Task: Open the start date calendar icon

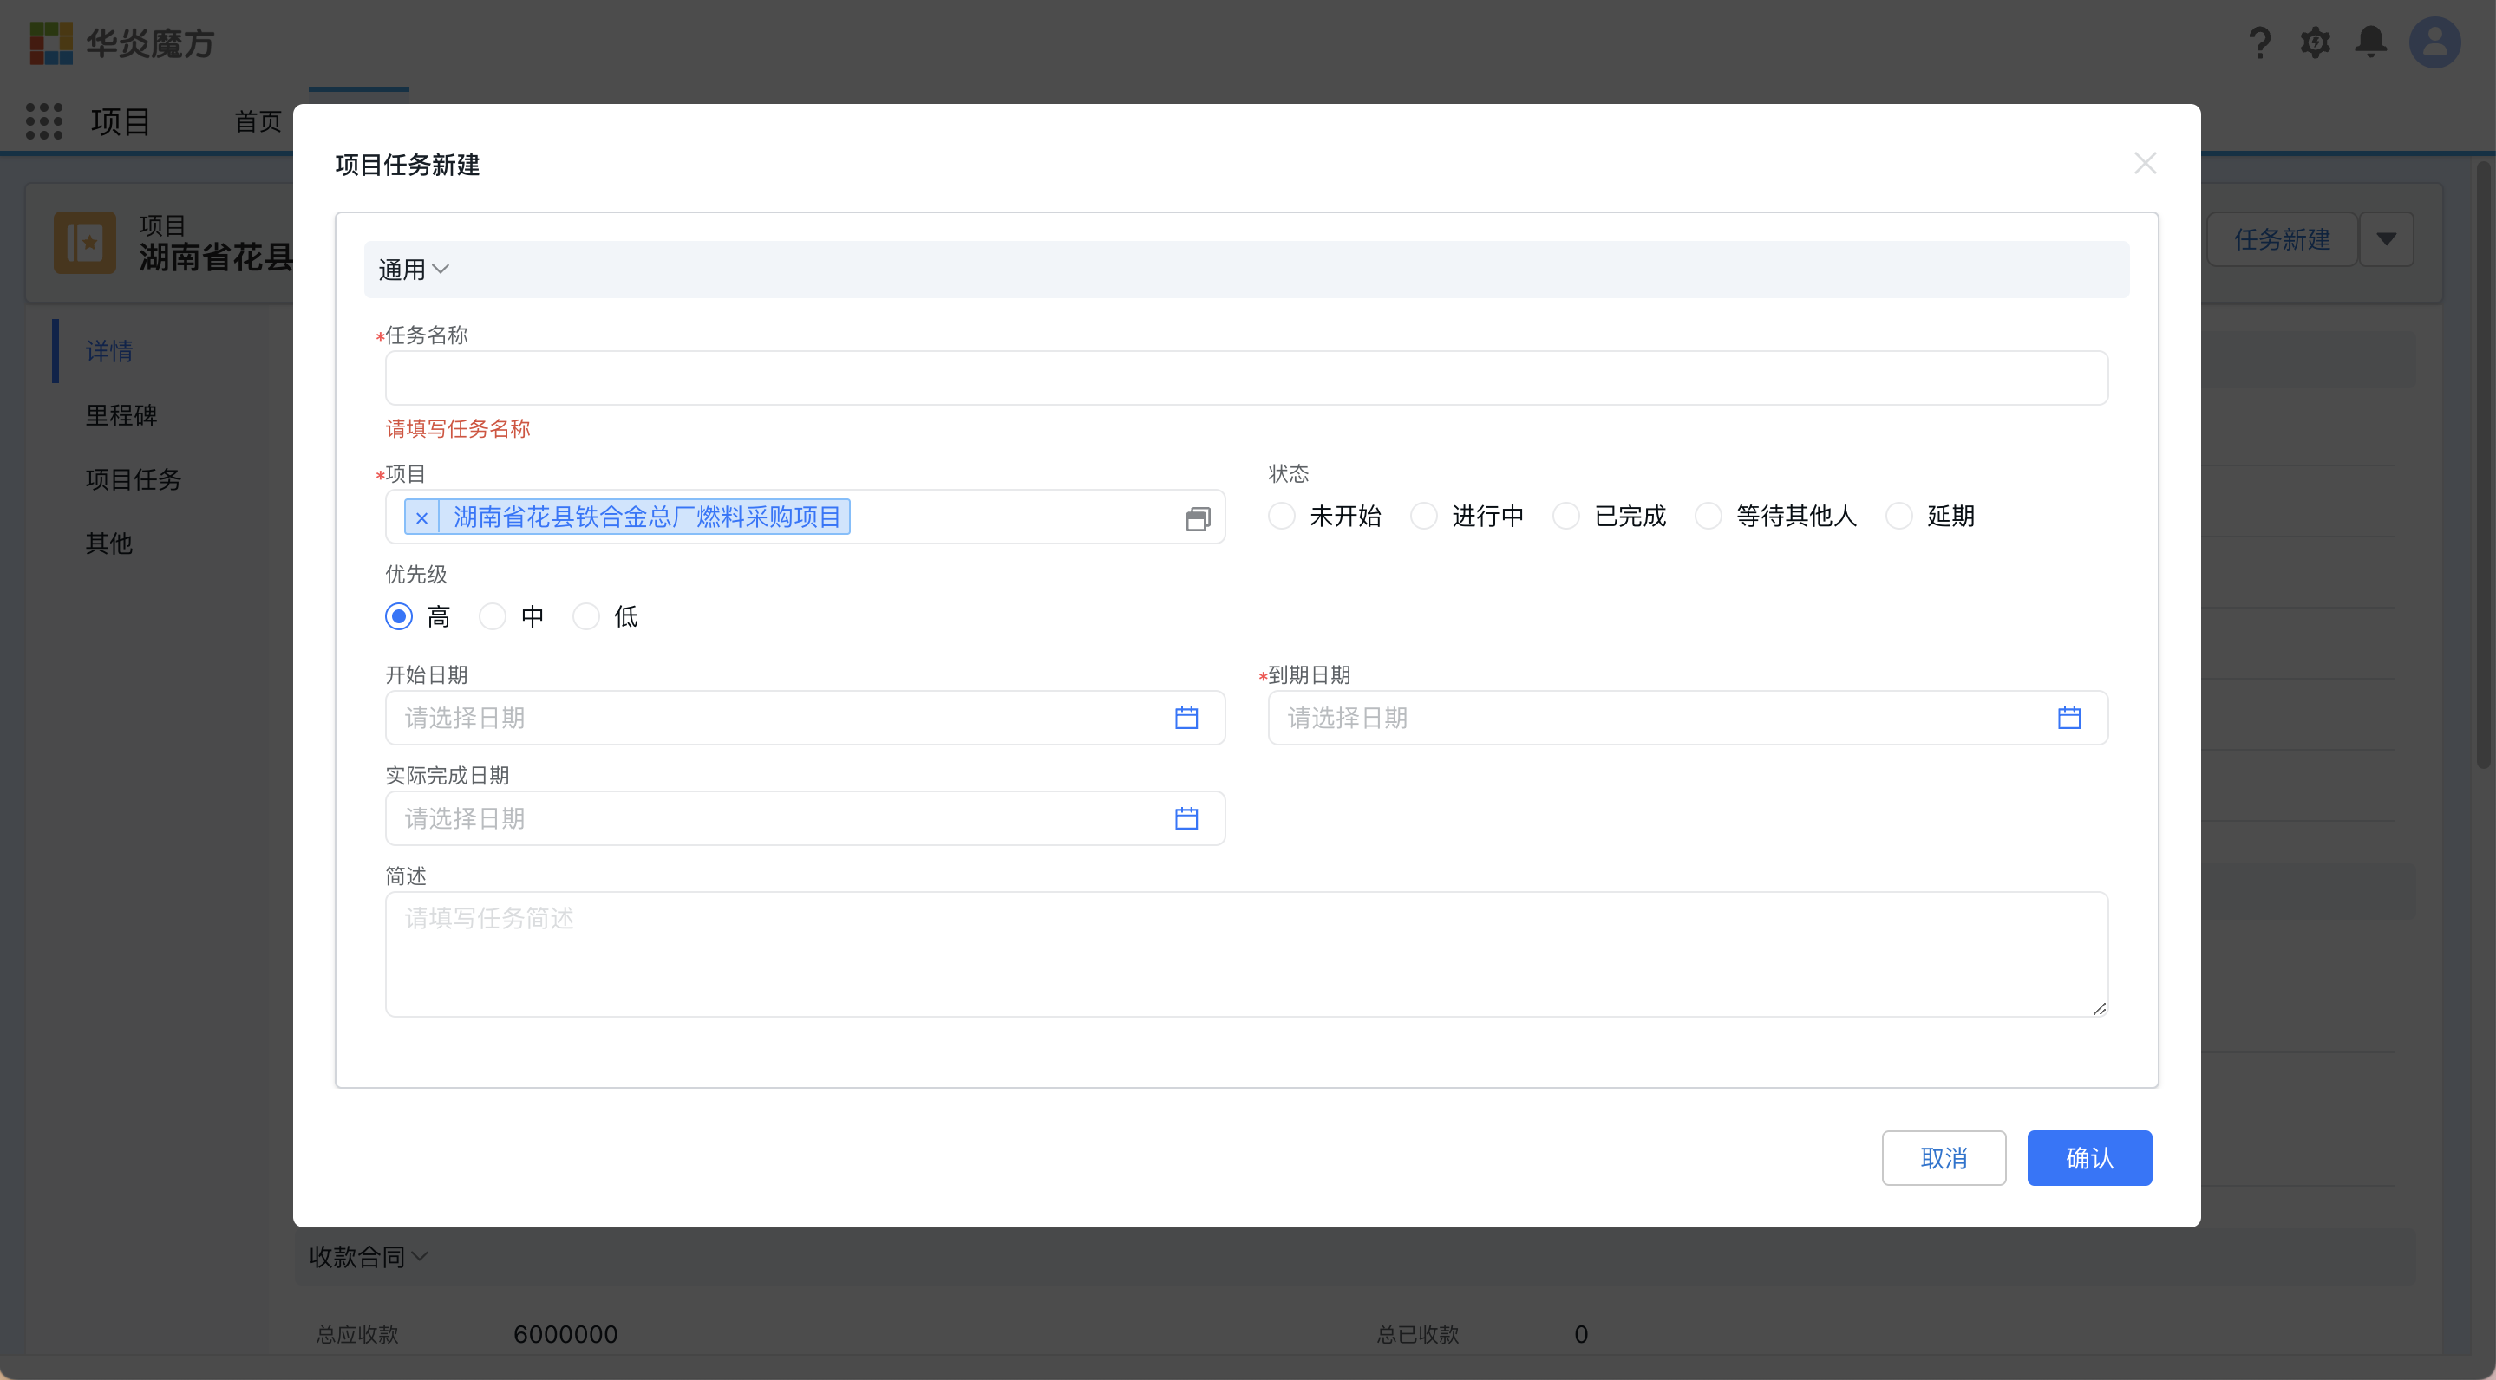Action: click(1186, 718)
